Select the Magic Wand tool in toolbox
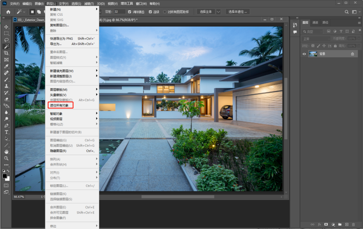The height and width of the screenshot is (229, 363). click(6, 46)
